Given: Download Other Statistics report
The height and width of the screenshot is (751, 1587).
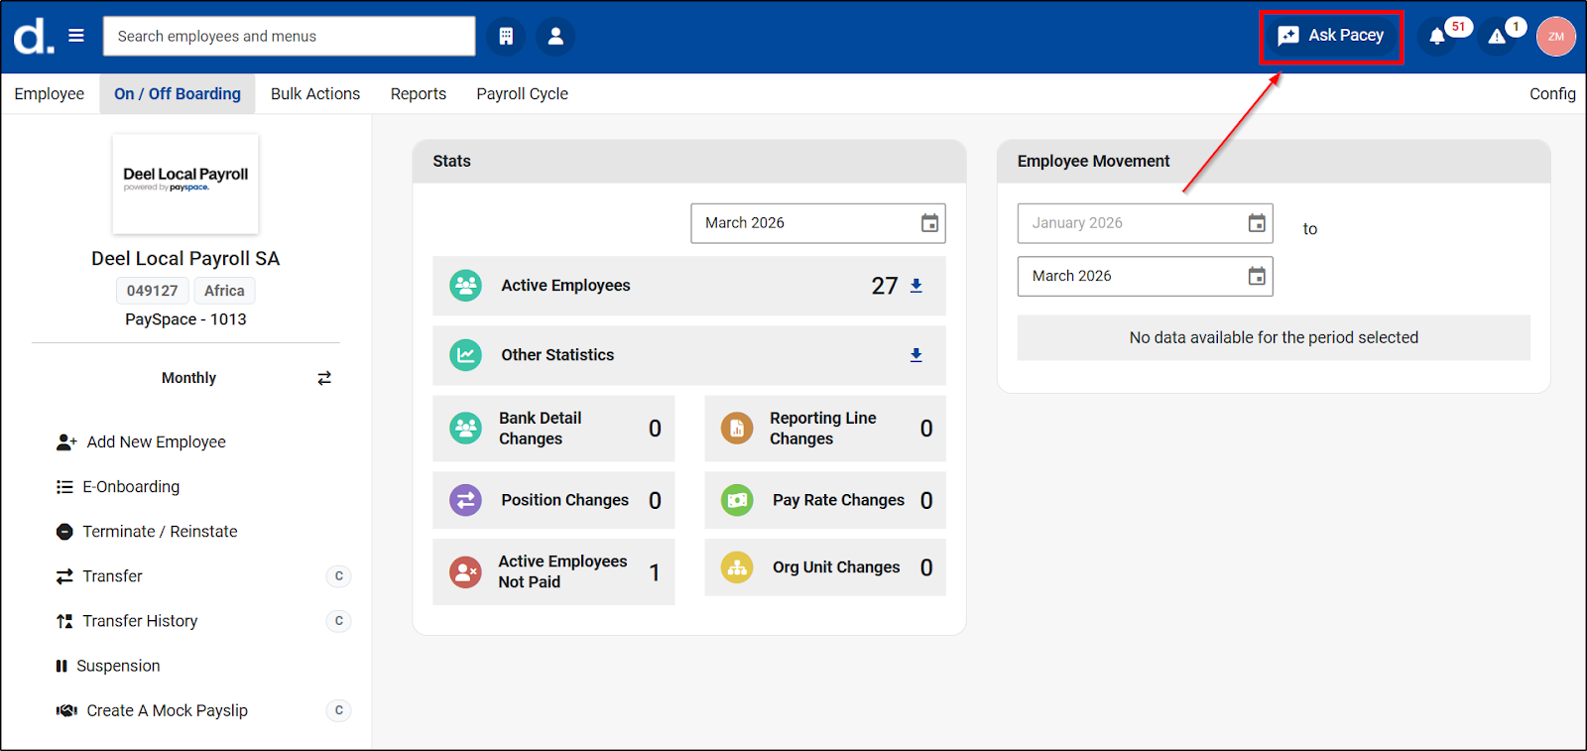Looking at the screenshot, I should (x=916, y=355).
